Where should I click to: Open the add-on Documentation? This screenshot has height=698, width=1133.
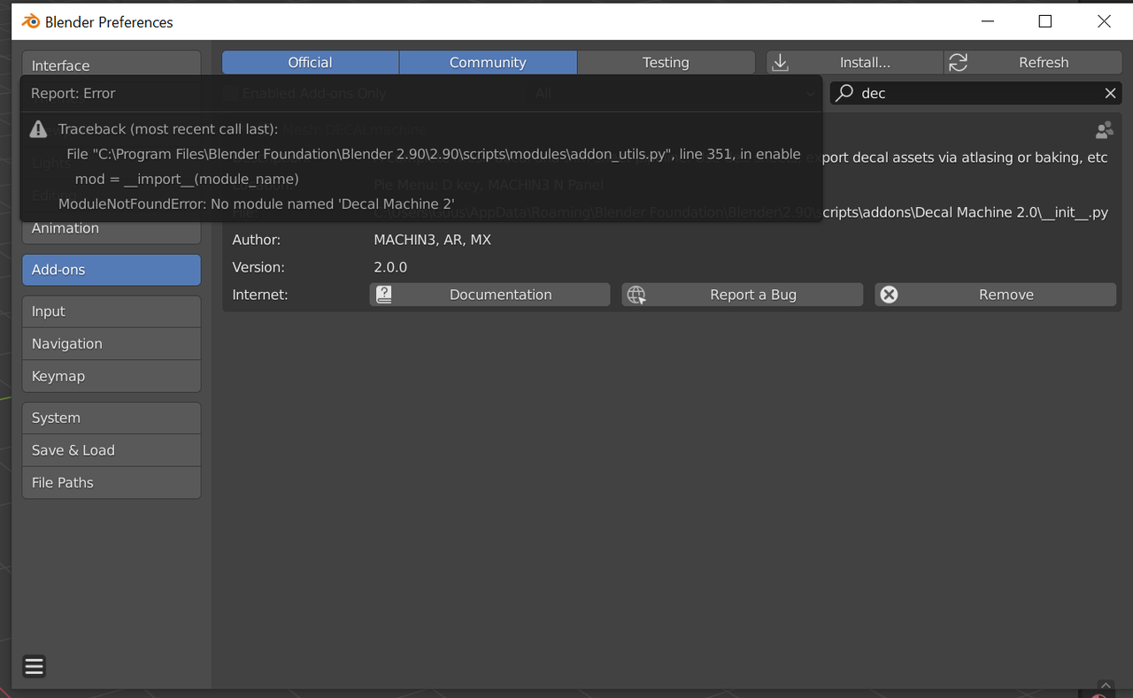(x=489, y=295)
